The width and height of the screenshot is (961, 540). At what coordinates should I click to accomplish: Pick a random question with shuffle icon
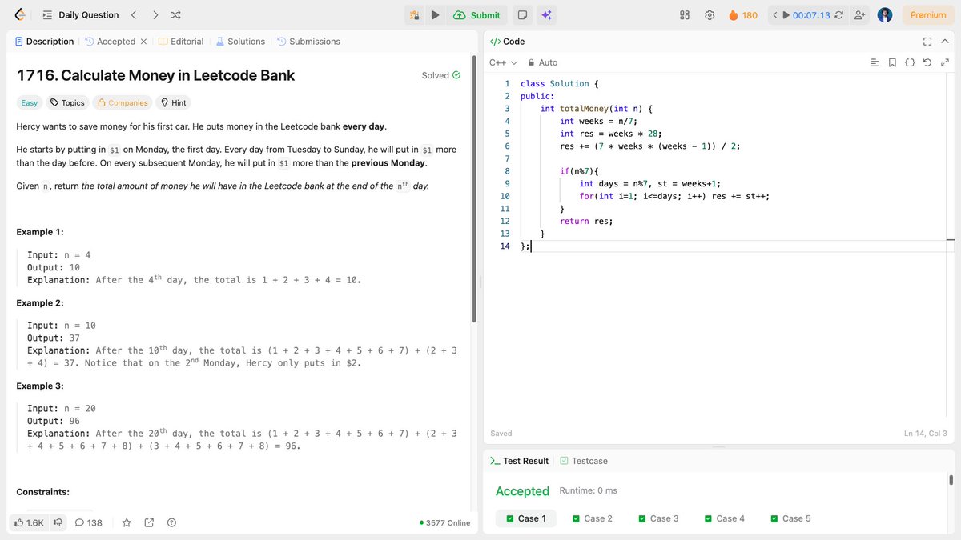[176, 15]
